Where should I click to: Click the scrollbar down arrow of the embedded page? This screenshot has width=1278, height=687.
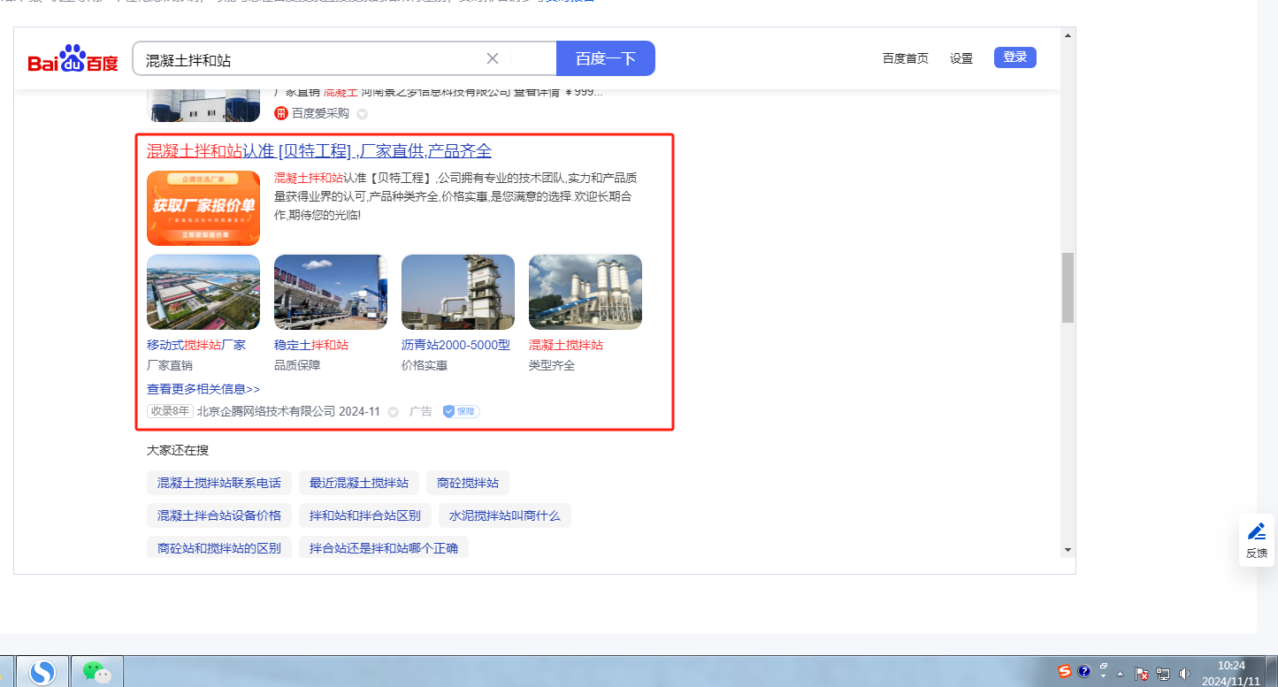click(x=1068, y=549)
